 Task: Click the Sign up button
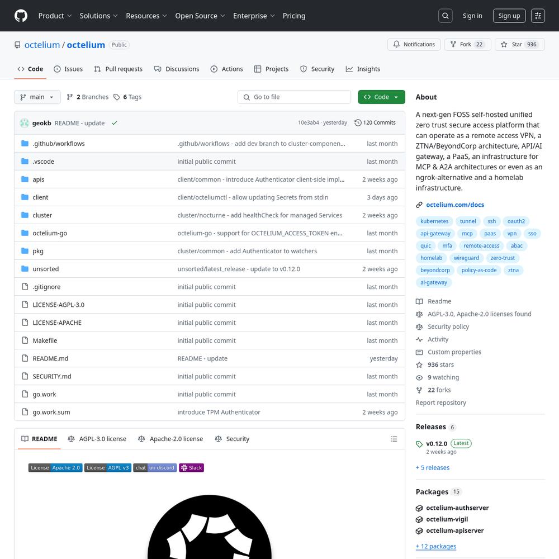pos(509,16)
